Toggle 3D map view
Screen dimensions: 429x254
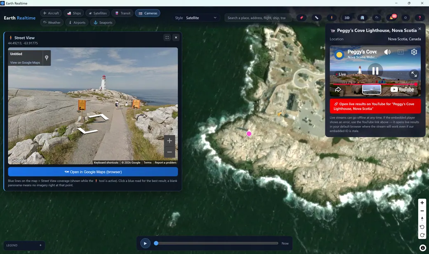click(x=347, y=18)
